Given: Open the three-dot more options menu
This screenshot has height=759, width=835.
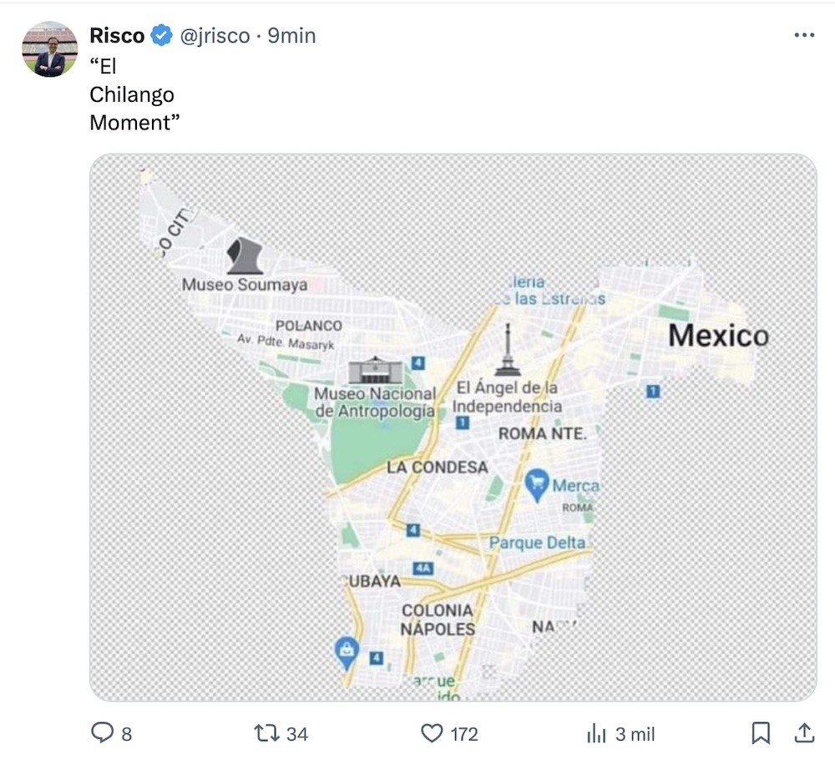Looking at the screenshot, I should (x=803, y=35).
